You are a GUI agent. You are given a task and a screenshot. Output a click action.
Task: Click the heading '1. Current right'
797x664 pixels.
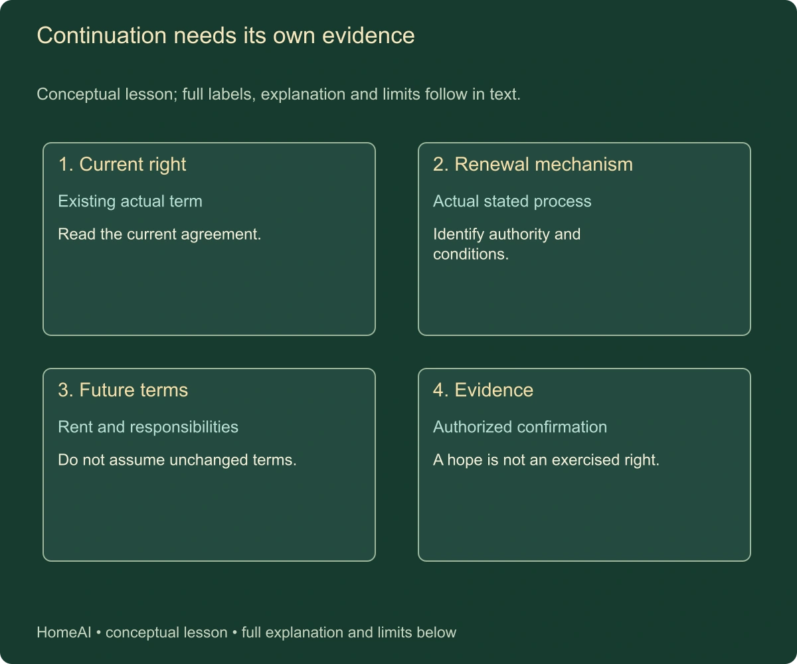(x=122, y=165)
